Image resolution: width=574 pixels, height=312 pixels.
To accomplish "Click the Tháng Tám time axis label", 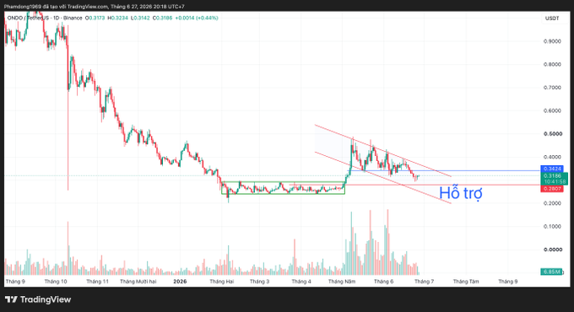I will click(x=466, y=282).
